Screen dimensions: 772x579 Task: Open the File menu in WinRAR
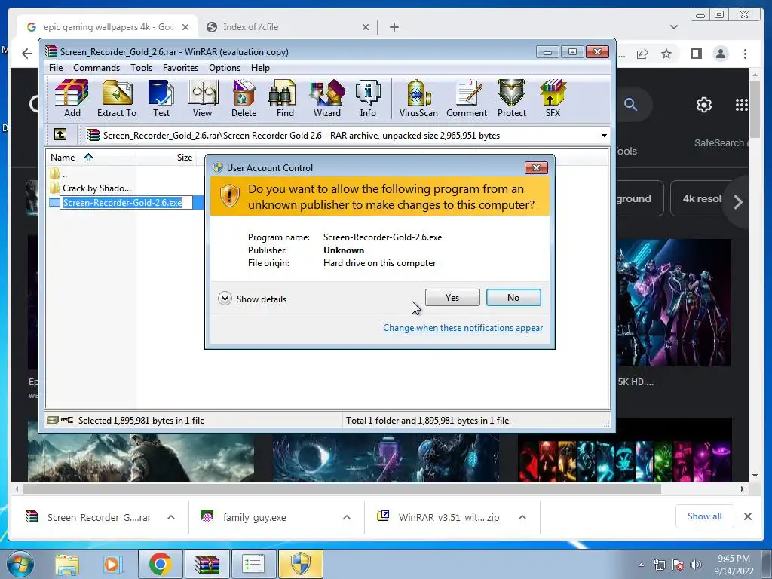[x=56, y=67]
